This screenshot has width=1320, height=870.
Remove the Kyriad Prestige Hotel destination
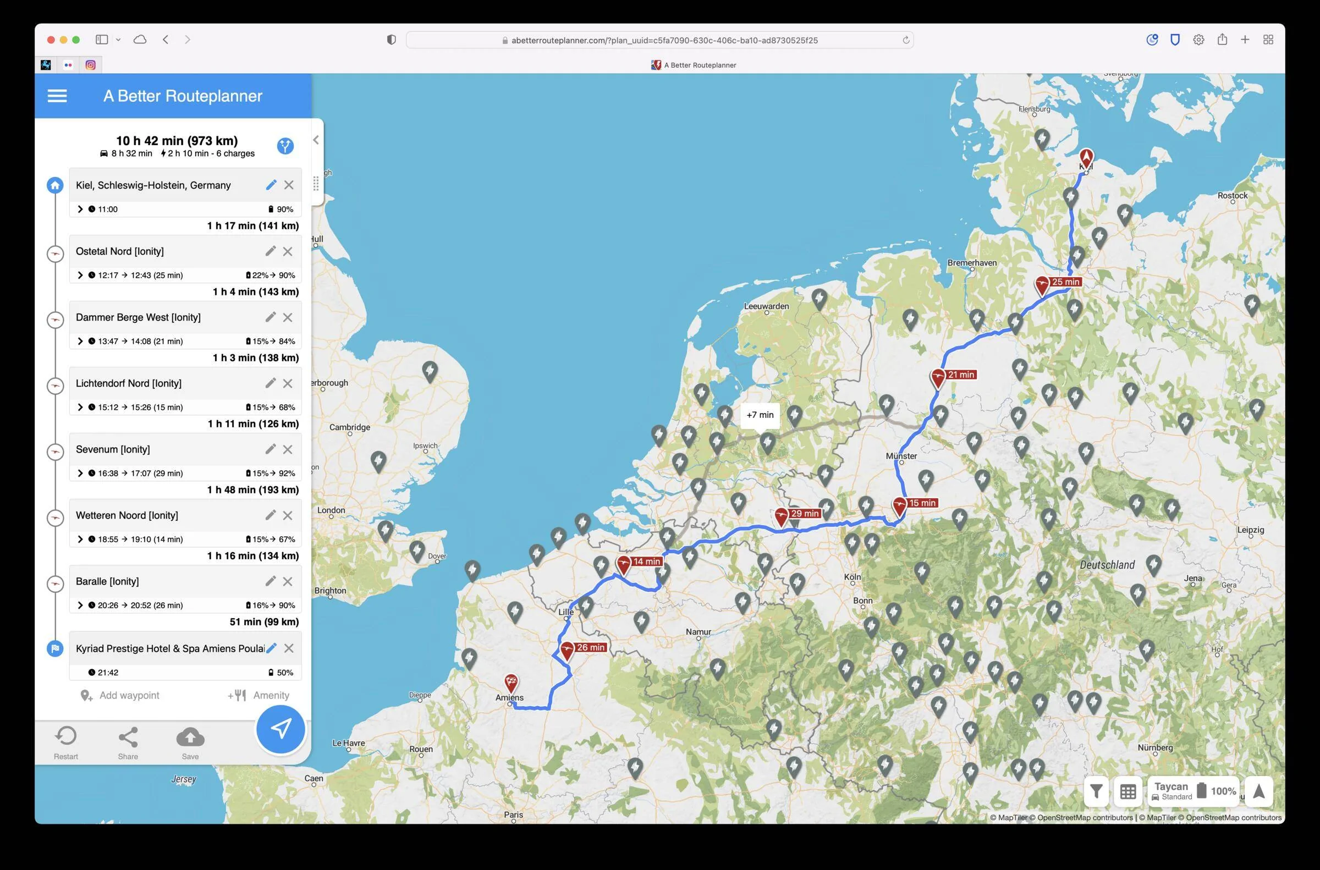(289, 648)
